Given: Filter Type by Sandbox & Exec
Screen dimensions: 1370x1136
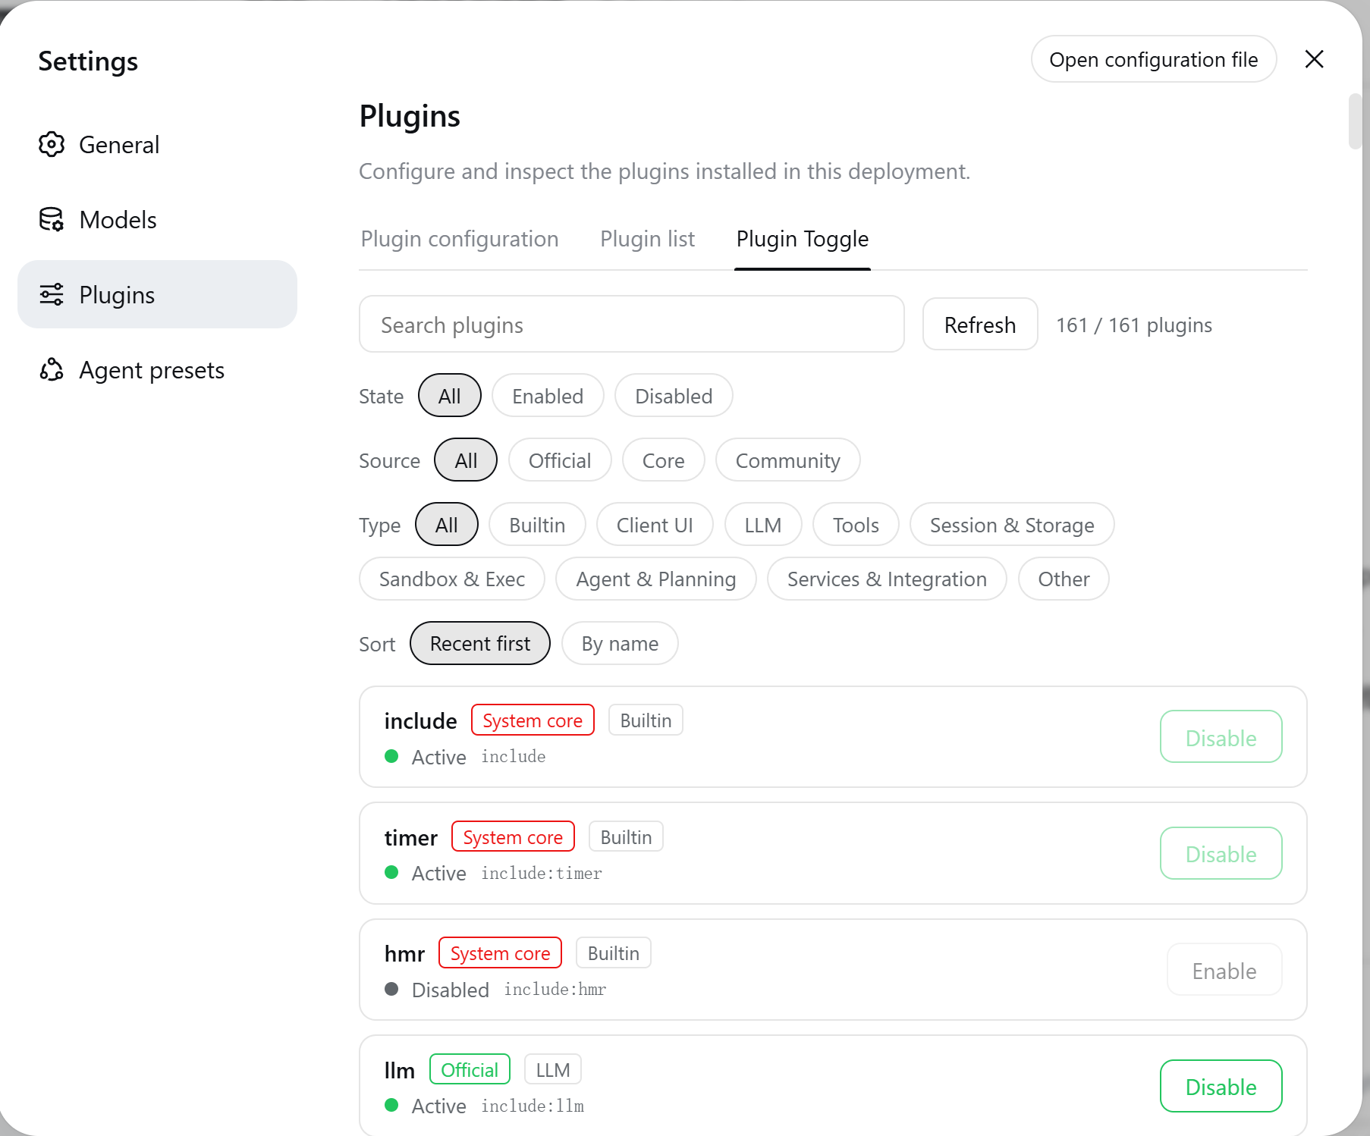Looking at the screenshot, I should tap(452, 579).
